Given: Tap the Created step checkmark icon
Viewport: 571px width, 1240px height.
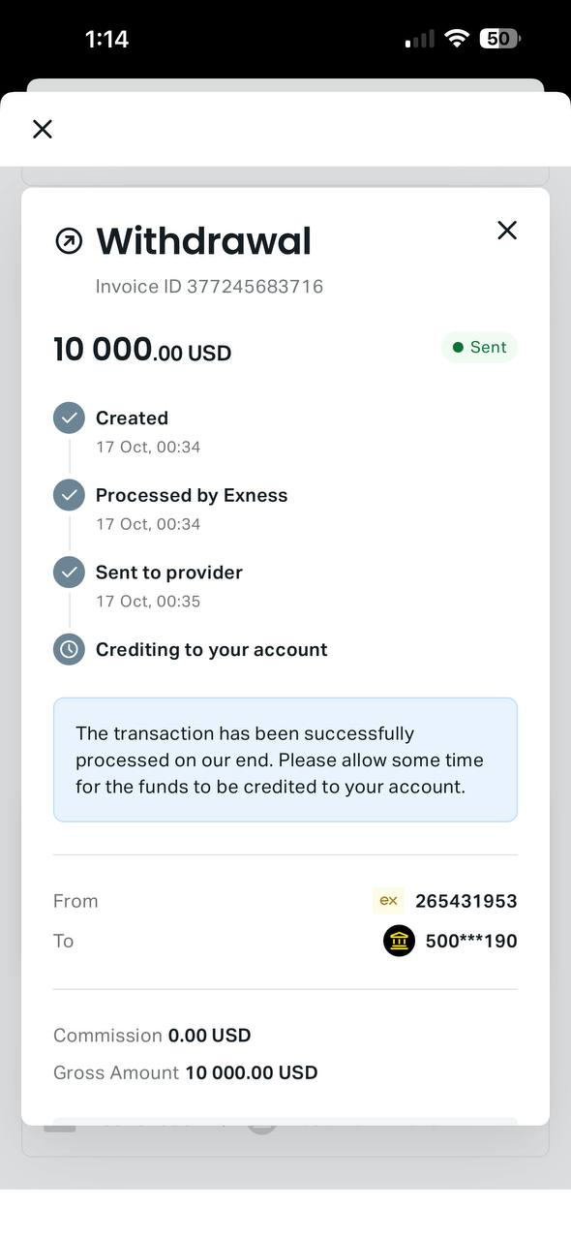Looking at the screenshot, I should tap(69, 418).
